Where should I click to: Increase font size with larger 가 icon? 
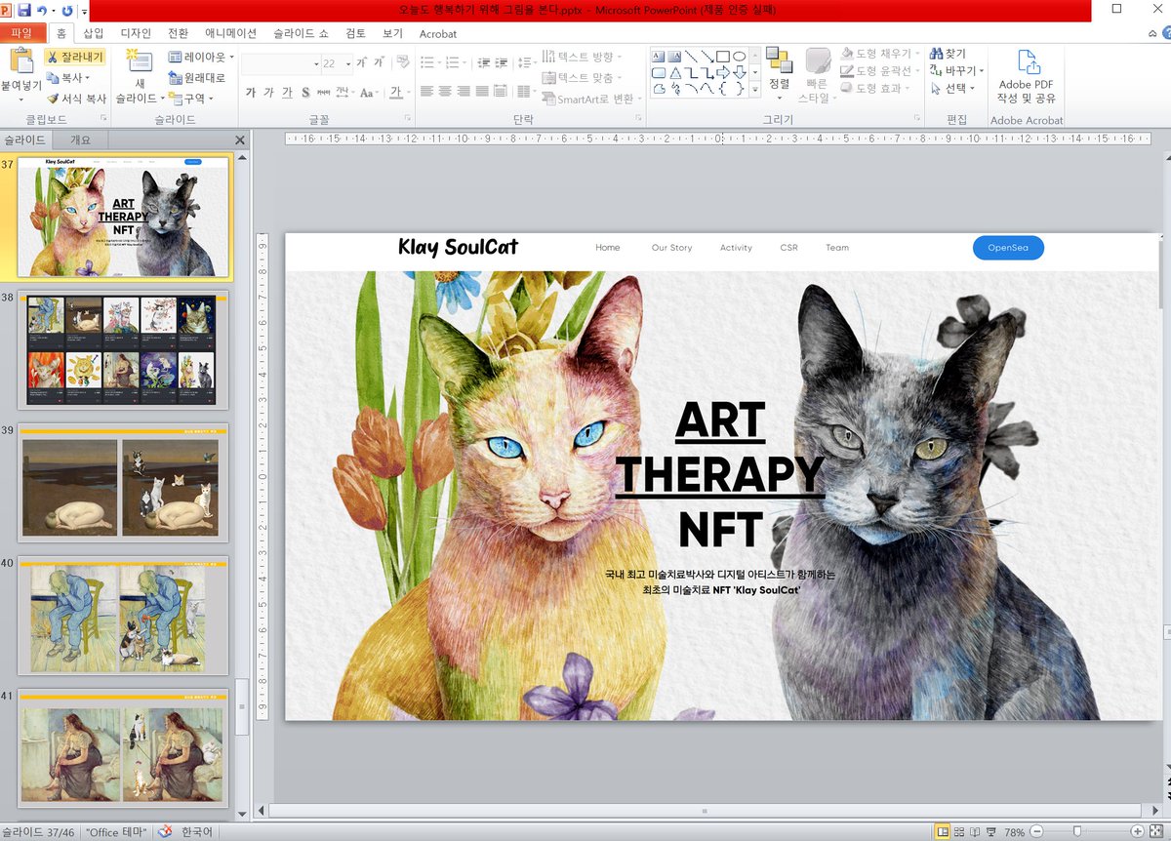coord(362,62)
